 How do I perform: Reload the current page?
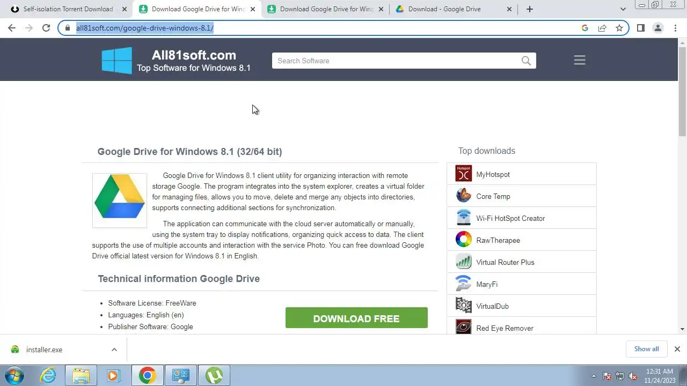tap(46, 28)
